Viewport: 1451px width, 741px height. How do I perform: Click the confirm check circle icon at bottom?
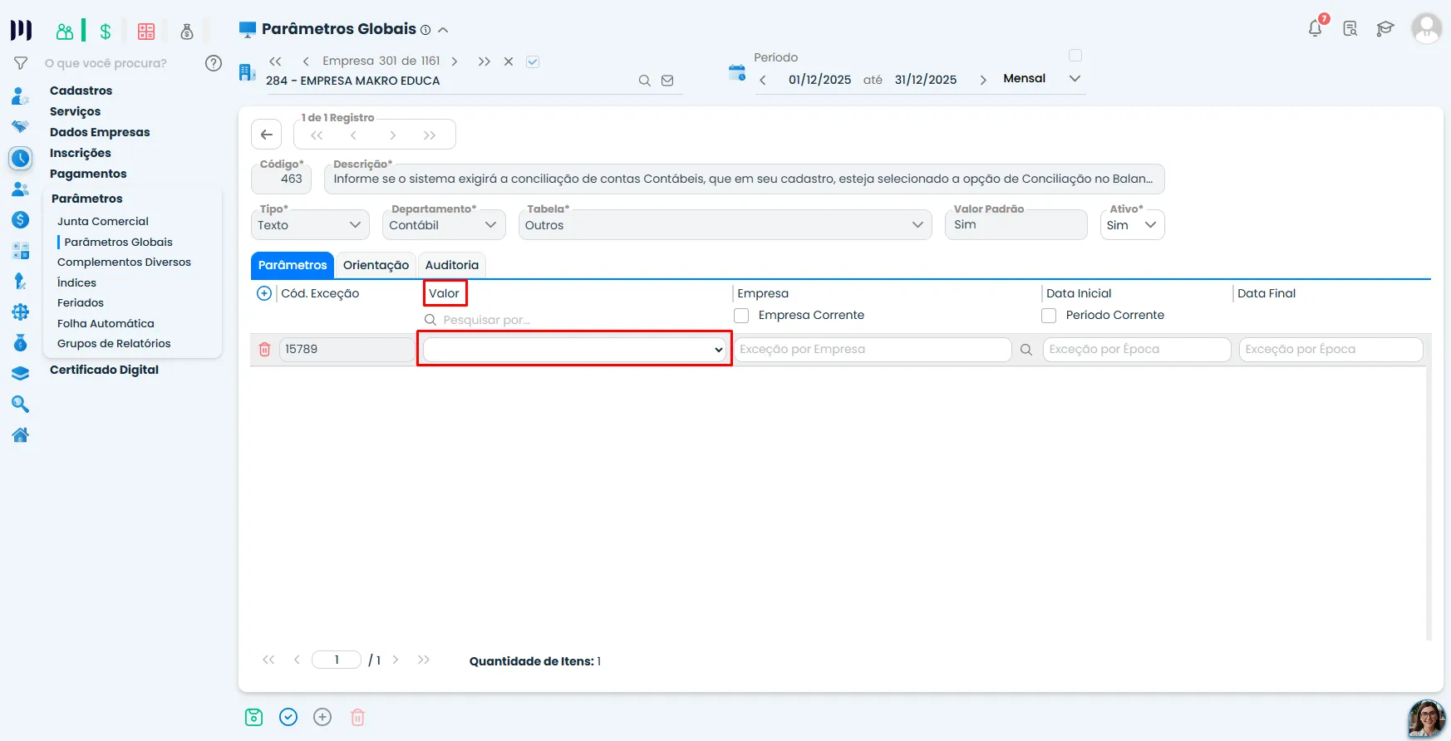point(288,717)
